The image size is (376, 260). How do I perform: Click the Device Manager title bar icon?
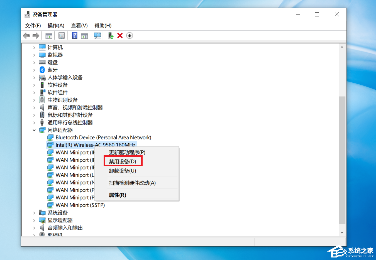click(x=27, y=14)
